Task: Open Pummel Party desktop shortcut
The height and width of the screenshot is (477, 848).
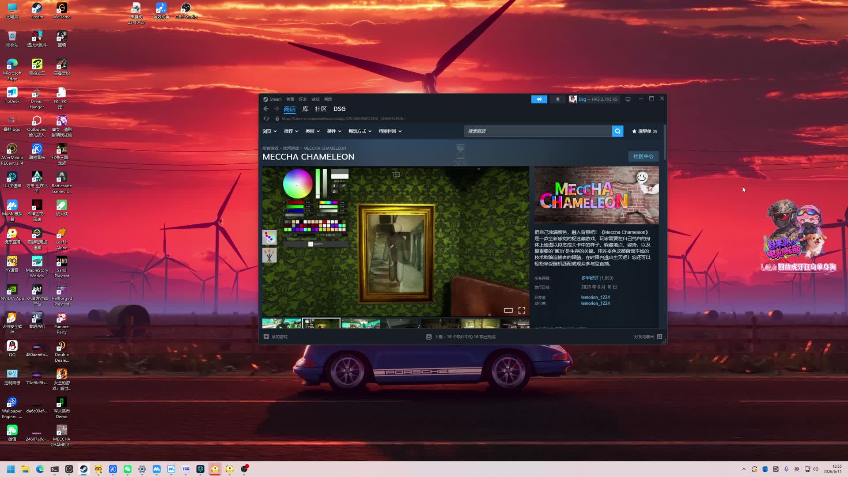Action: 62,323
